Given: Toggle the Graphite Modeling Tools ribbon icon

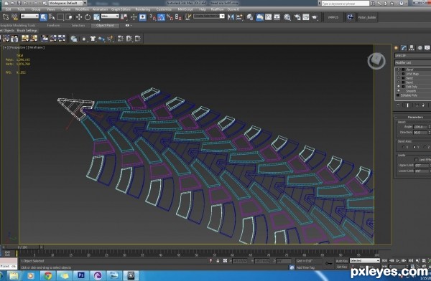Looking at the screenshot, I should 259,17.
